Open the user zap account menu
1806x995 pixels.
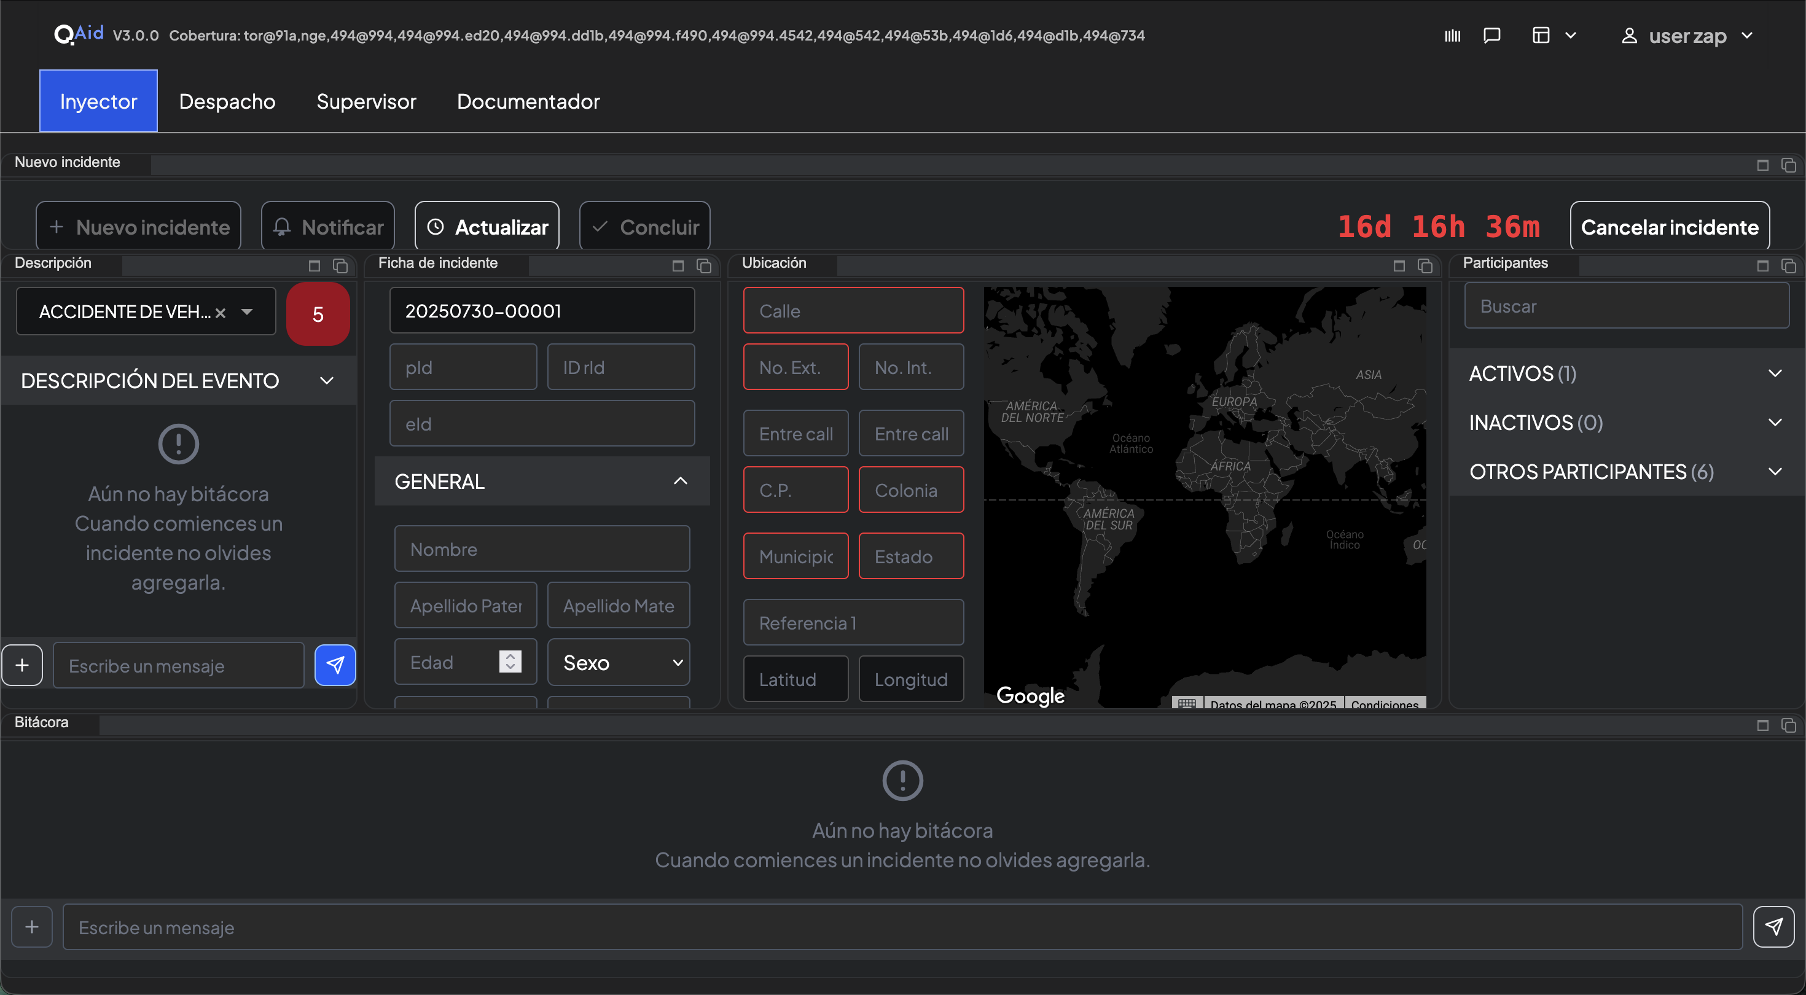(1687, 36)
